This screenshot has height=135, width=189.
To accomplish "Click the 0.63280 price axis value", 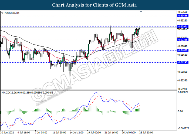I will coord(183,21).
